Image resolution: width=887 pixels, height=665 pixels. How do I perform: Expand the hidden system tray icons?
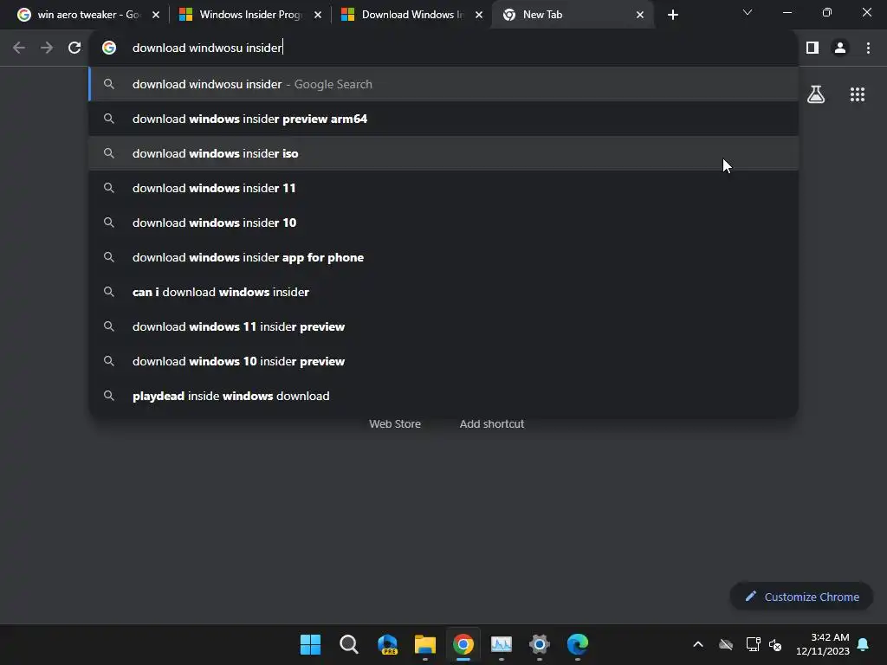point(698,644)
